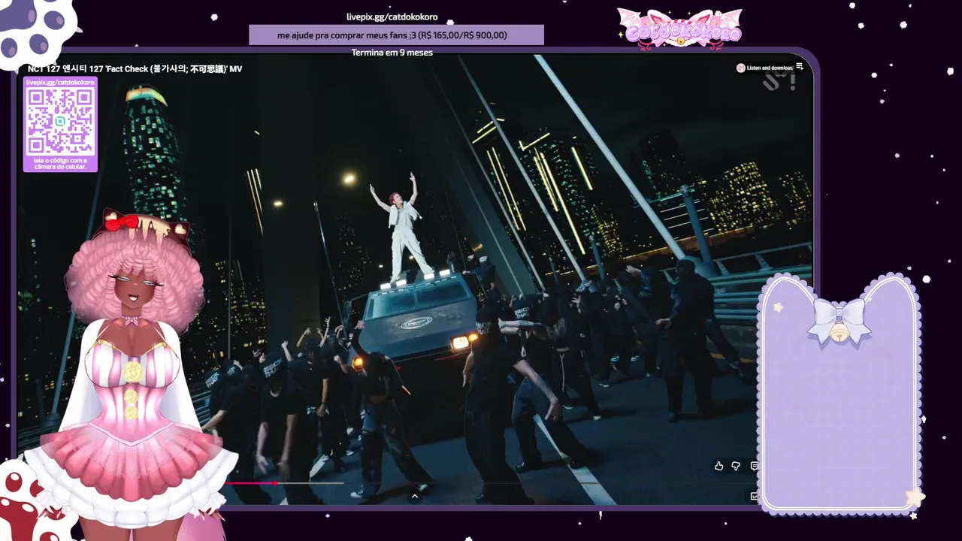
Task: Click 'leia o código com a câmera' caption
Action: pos(60,163)
